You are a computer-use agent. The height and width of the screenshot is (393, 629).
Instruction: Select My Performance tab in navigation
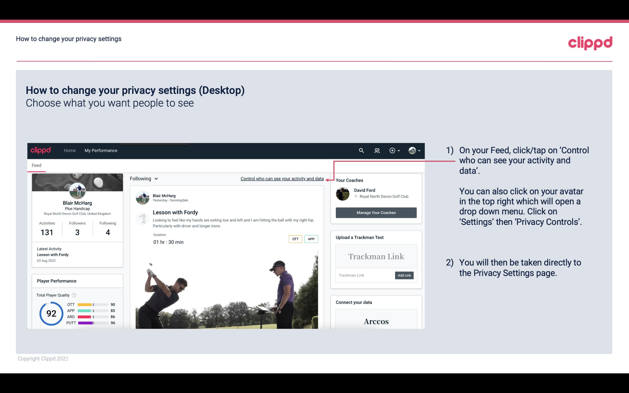100,150
